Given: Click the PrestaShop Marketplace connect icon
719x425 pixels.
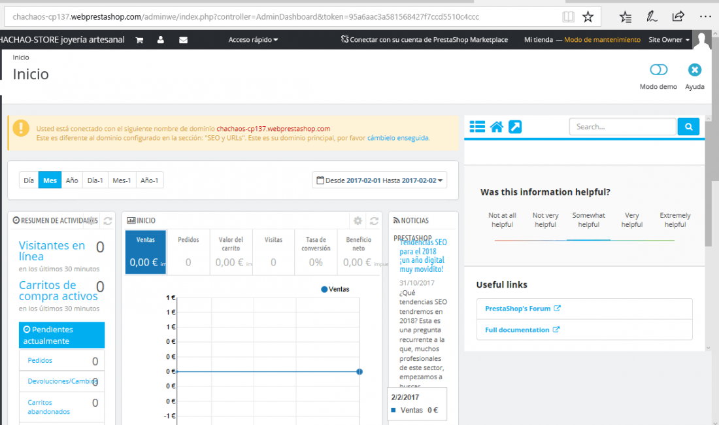Looking at the screenshot, I should (x=344, y=39).
